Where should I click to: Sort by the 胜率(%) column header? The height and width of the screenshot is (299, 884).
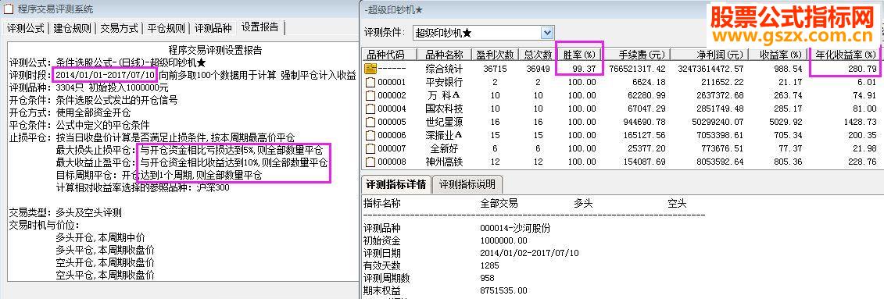[x=579, y=55]
